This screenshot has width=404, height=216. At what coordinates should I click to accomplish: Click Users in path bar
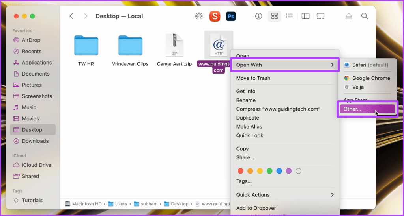click(x=118, y=204)
